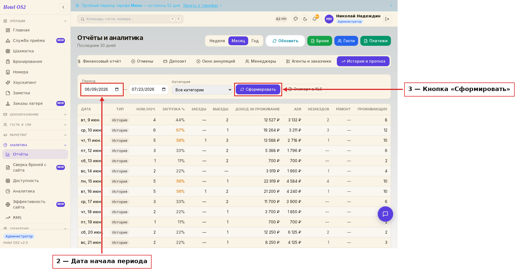
Task: Click the logout icon next to the profile
Action: (x=387, y=19)
